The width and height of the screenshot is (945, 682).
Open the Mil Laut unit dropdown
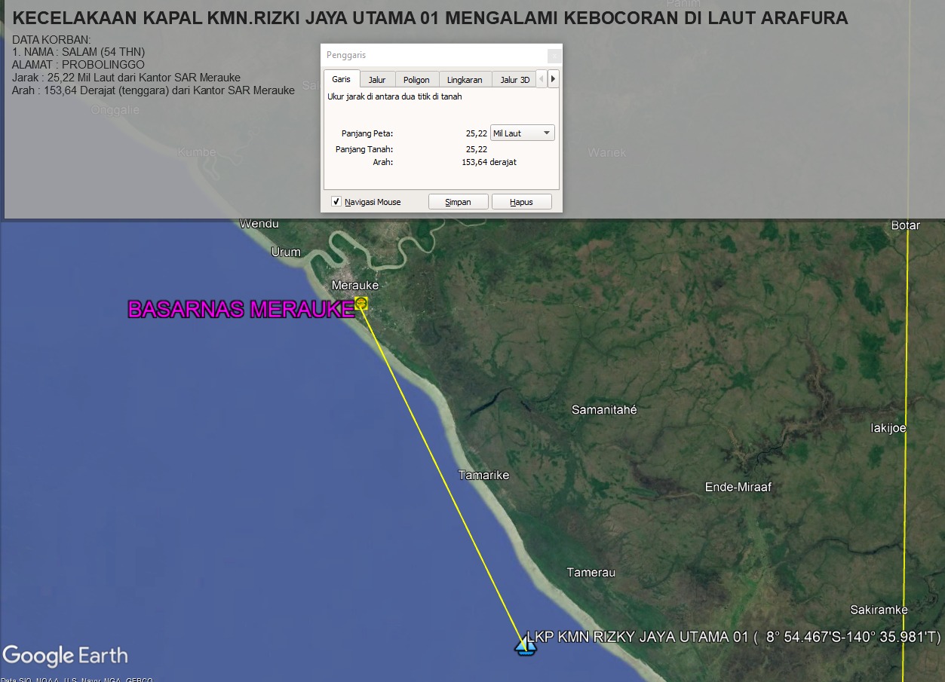(x=523, y=133)
